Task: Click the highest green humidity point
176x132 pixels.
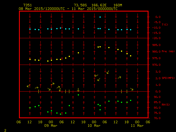Action: coord(78,95)
